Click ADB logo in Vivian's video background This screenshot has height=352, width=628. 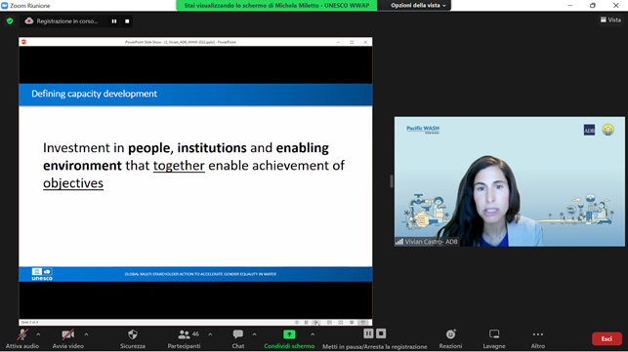(589, 130)
